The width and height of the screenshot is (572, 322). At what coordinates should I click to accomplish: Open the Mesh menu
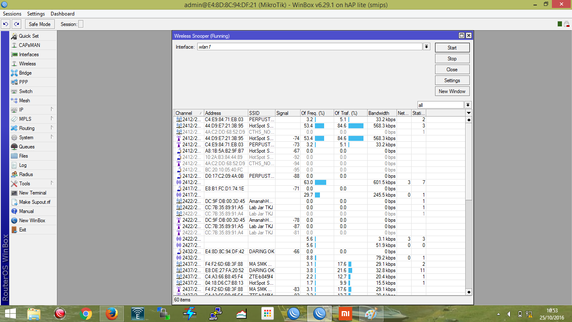[33, 101]
